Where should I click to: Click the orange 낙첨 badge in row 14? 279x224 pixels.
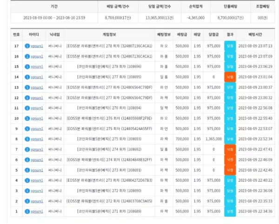point(230,77)
